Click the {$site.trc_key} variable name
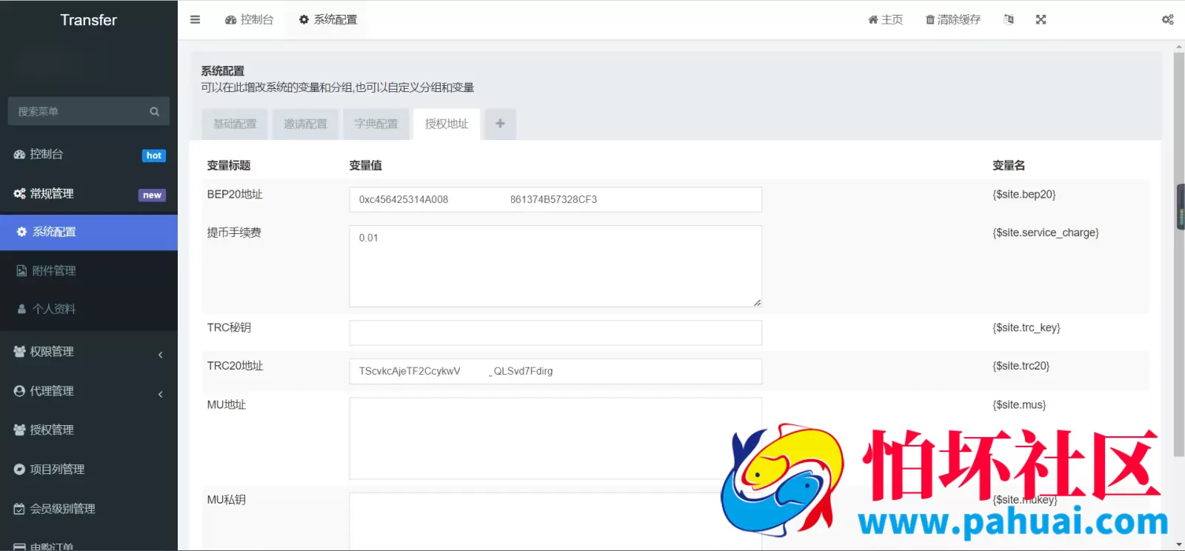 (x=1027, y=328)
